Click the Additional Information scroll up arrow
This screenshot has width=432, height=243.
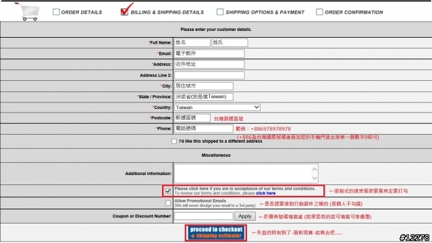pos(315,169)
